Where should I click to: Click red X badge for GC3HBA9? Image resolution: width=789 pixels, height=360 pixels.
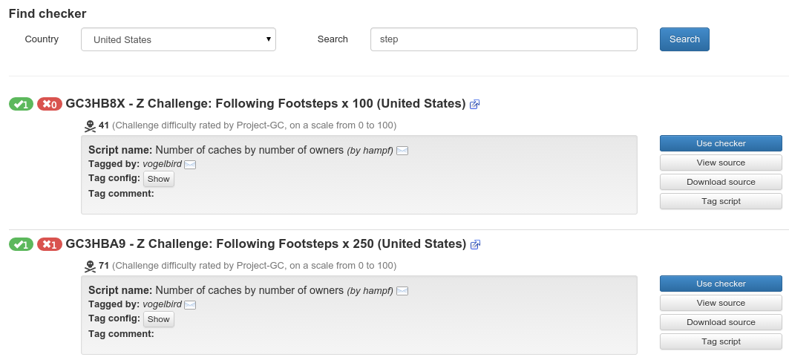coord(50,244)
